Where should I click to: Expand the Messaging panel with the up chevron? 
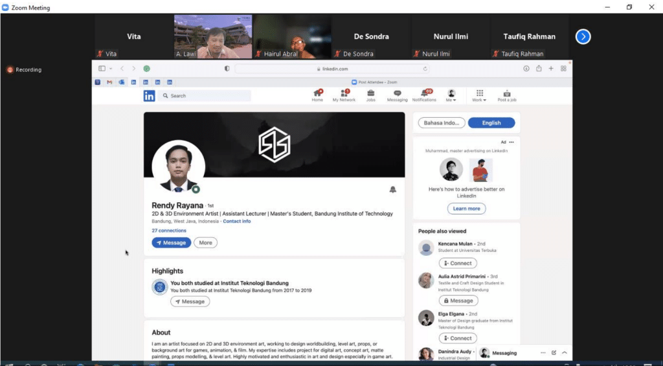pyautogui.click(x=565, y=353)
